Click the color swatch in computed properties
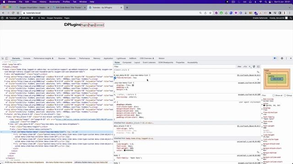The height and width of the screenshot is (164, 293). click(264, 105)
